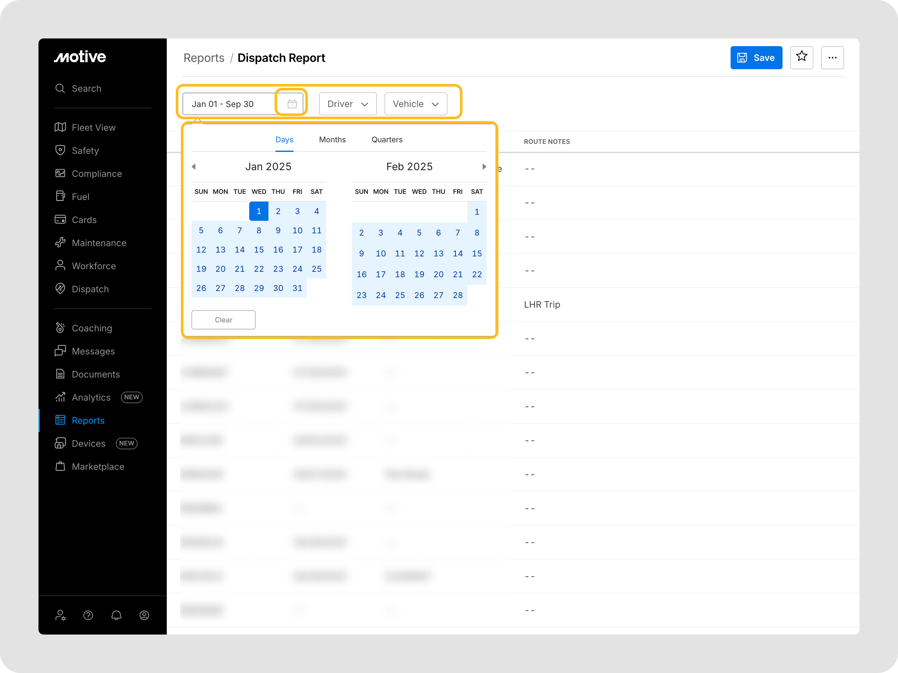Favorite this report with the star icon

click(x=801, y=57)
